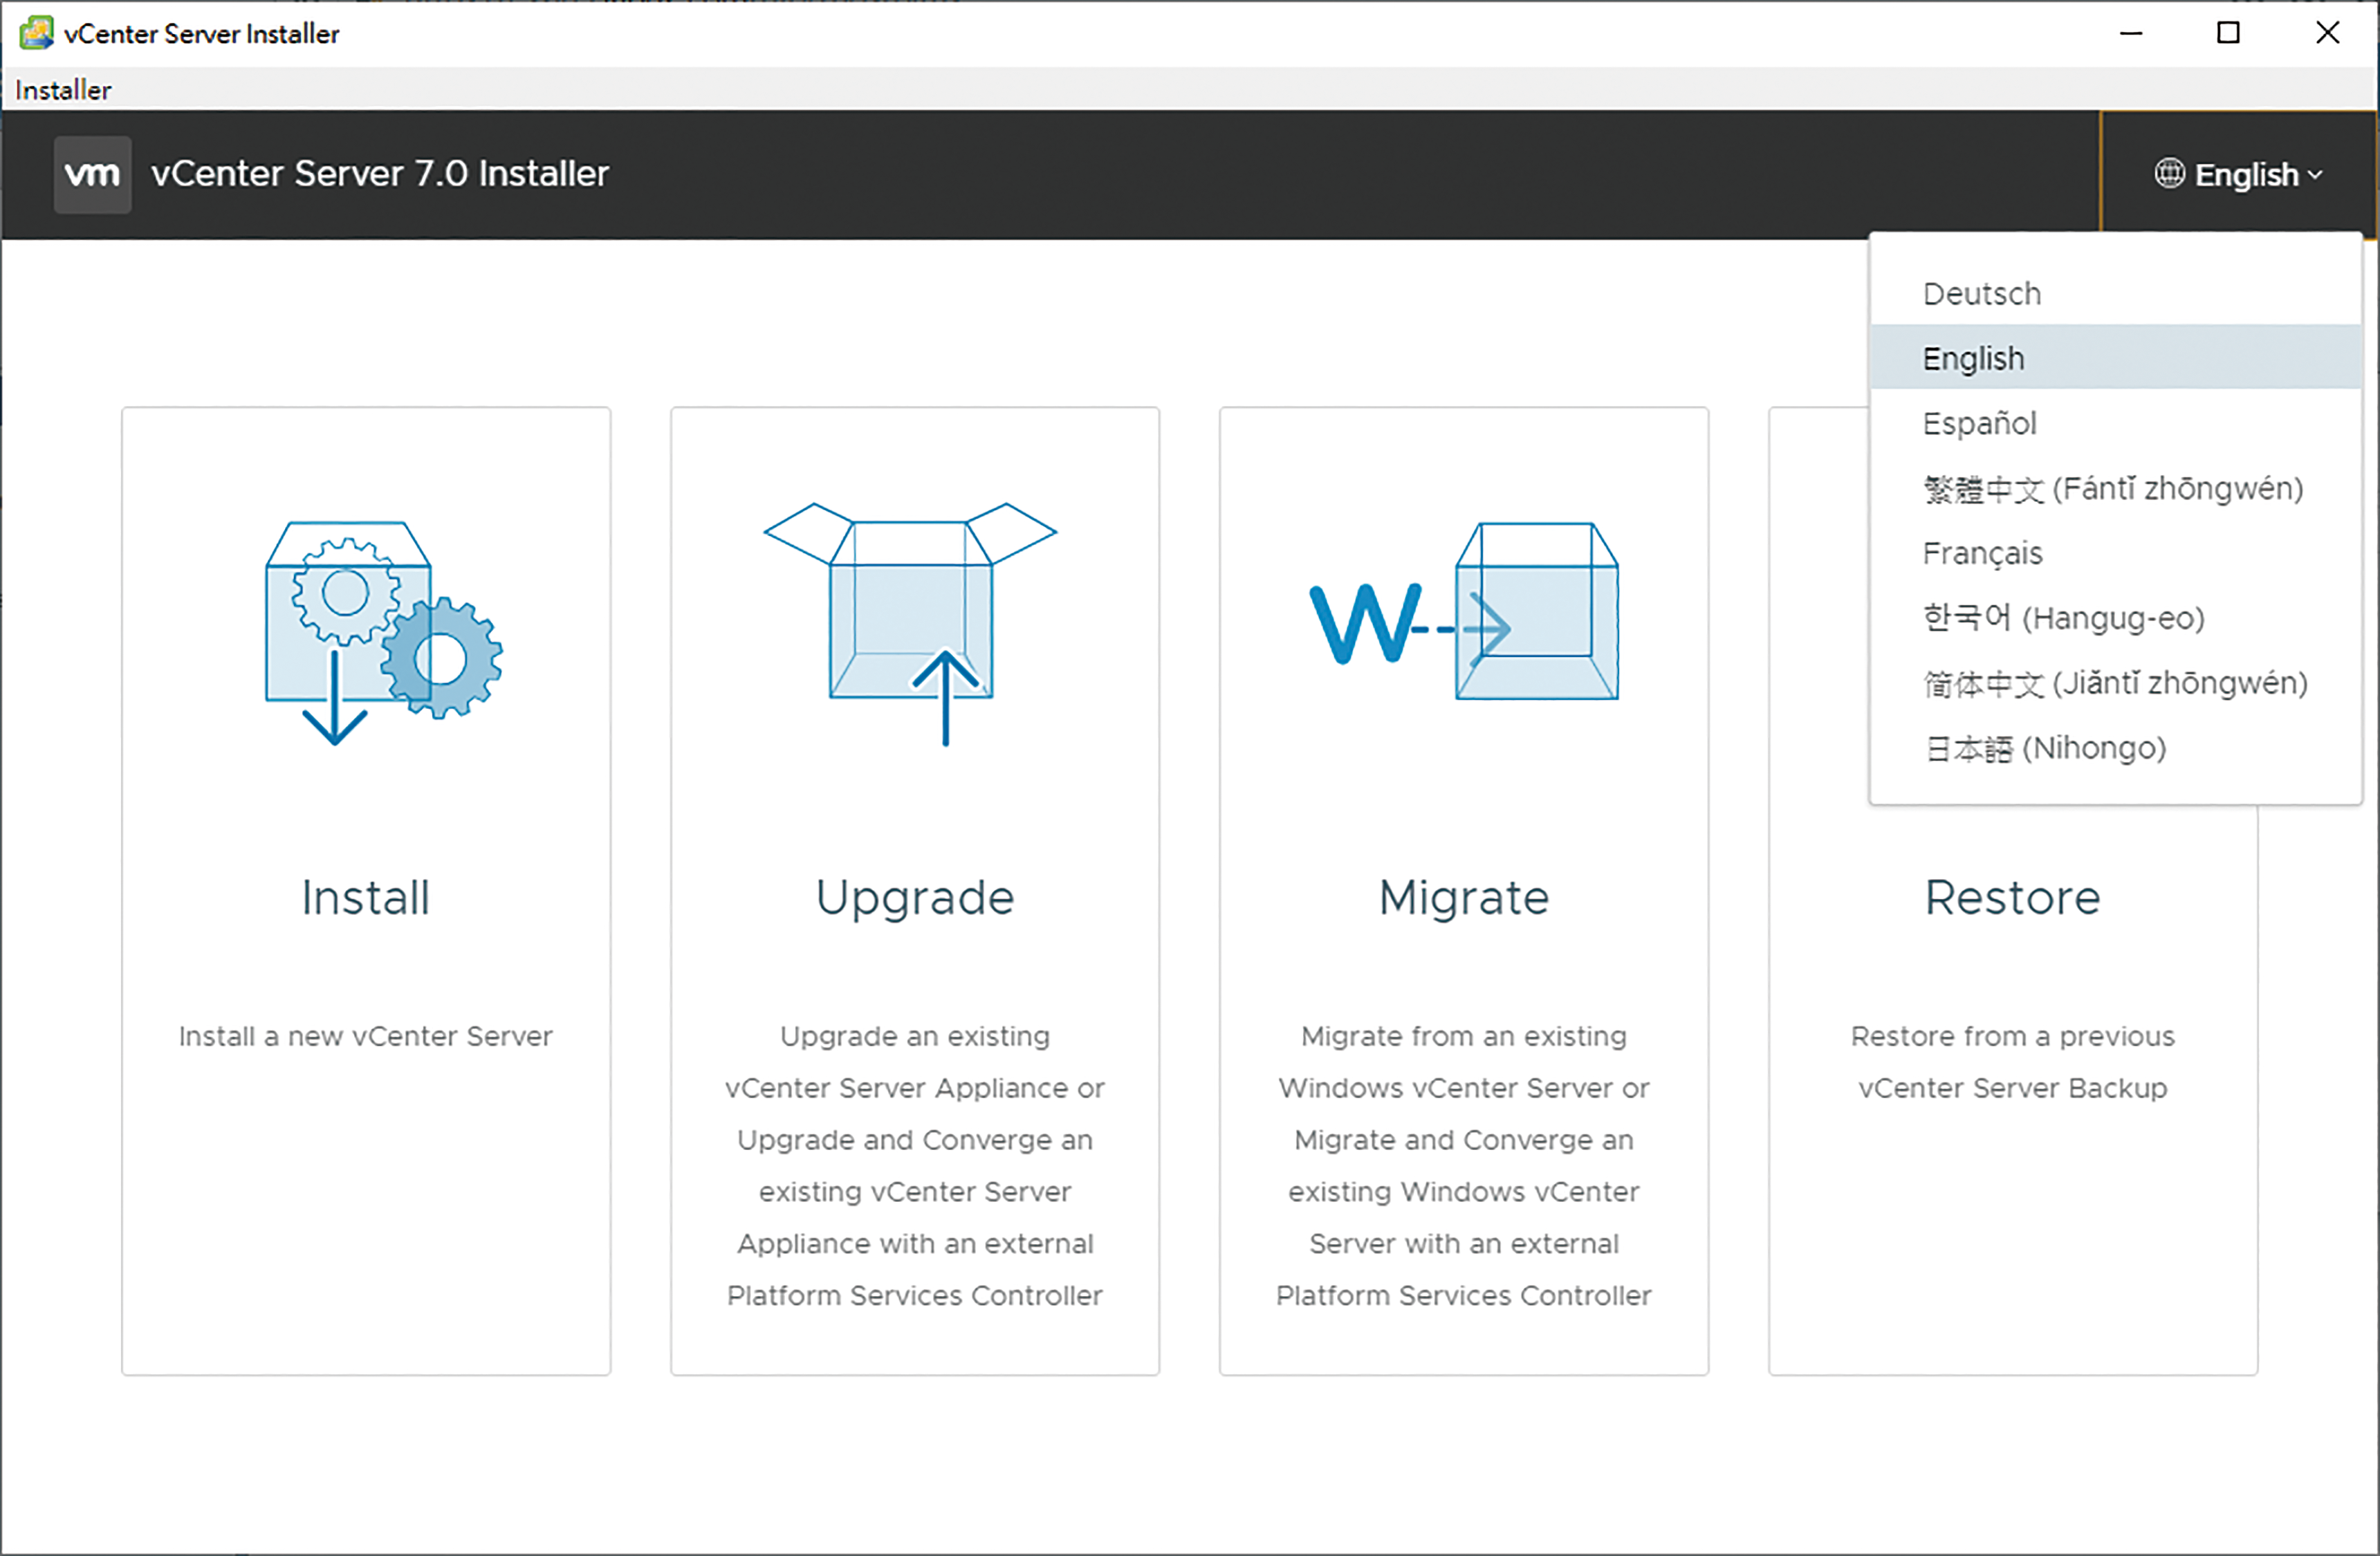Select Simplified Chinese (Jiǎntǐ zhōngwén)
Screen dimensions: 2380x1556
(x=2115, y=683)
